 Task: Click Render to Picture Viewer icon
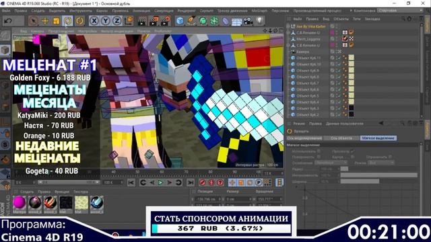tap(154, 21)
